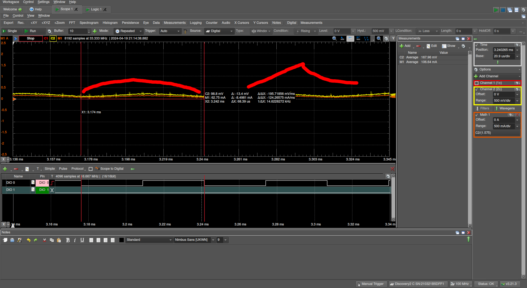Open trigger Auto dropdown
This screenshot has height=288, width=527.
tap(170, 31)
